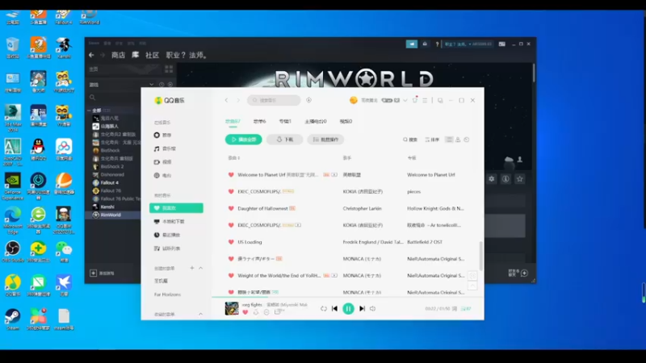Click the Batch operations button
Screen dimensions: 646x363
325,140
